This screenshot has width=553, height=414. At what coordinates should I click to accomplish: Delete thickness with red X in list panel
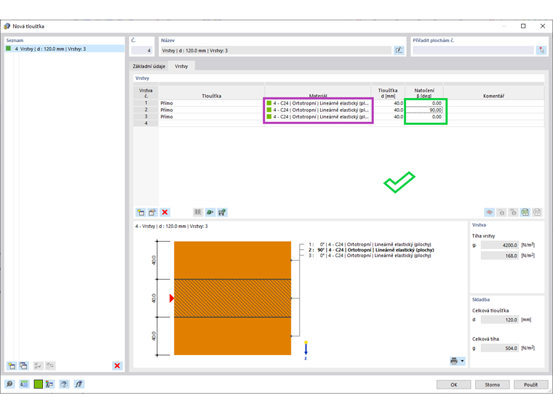coord(117,366)
